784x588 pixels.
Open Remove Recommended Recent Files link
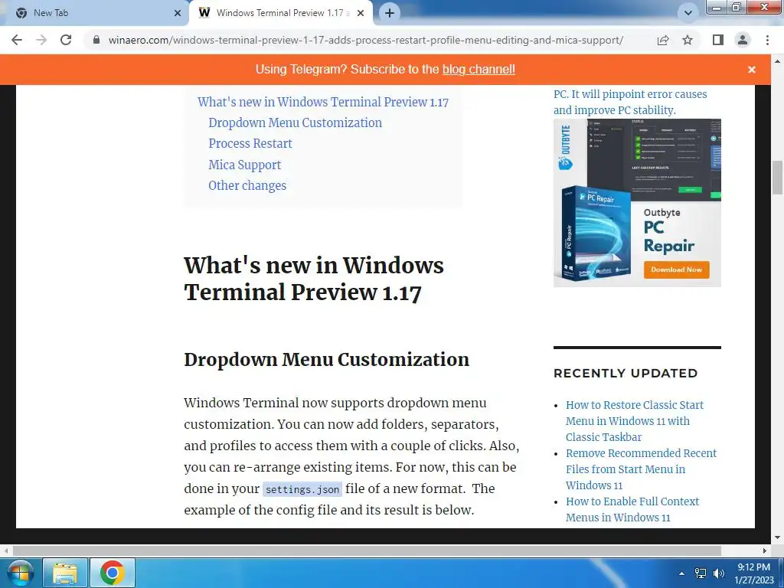641,469
